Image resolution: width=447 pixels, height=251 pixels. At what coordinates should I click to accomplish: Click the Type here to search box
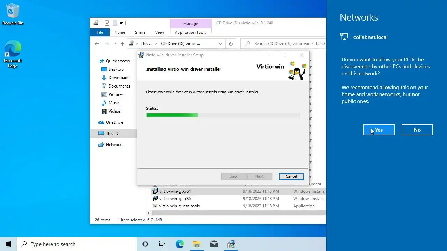click(77, 244)
